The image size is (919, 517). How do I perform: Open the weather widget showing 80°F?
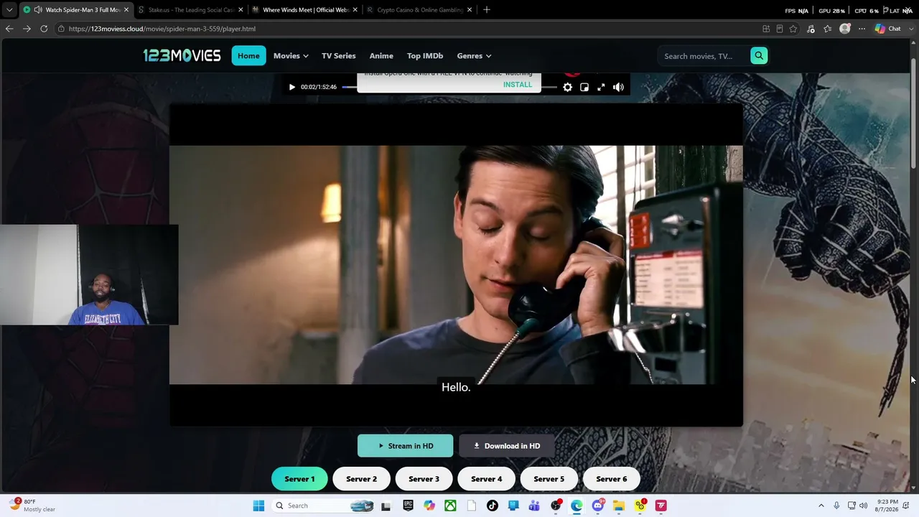click(x=32, y=506)
